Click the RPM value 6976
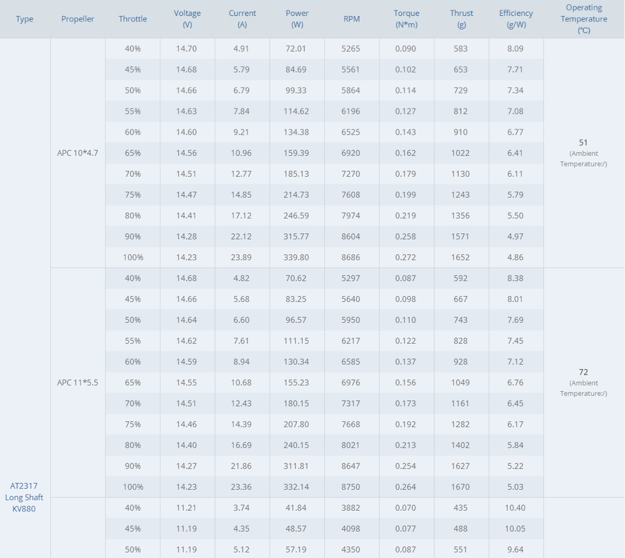 pos(351,382)
